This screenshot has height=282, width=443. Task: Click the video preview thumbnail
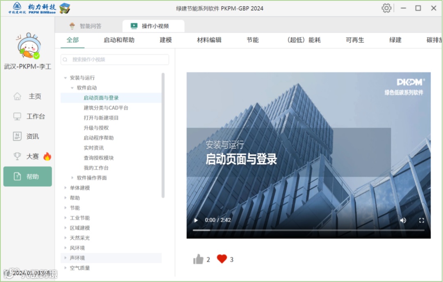pyautogui.click(x=308, y=155)
